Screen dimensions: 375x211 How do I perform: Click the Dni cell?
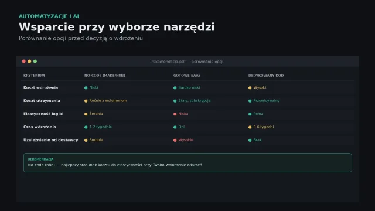coord(182,127)
